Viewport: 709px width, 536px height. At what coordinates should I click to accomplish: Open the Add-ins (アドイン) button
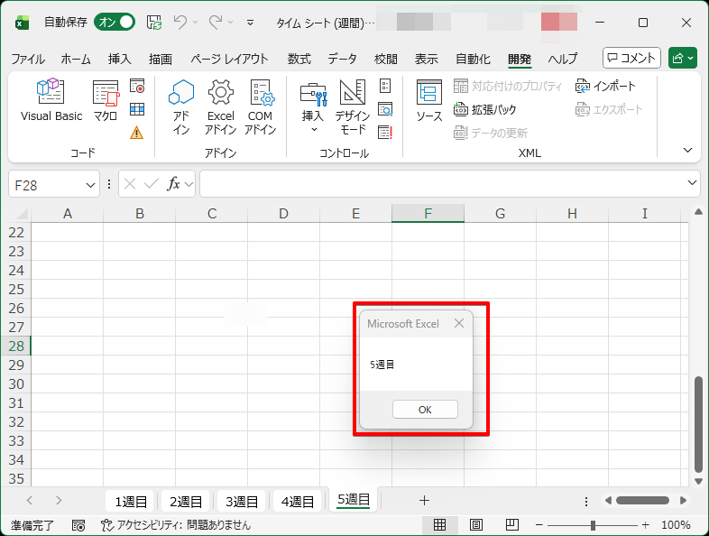(x=181, y=106)
